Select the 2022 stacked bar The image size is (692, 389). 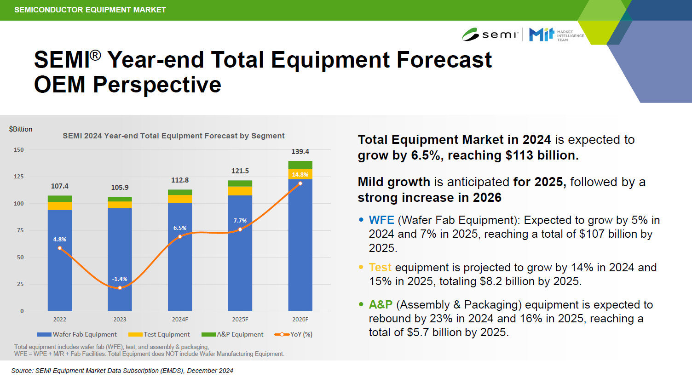(60, 253)
